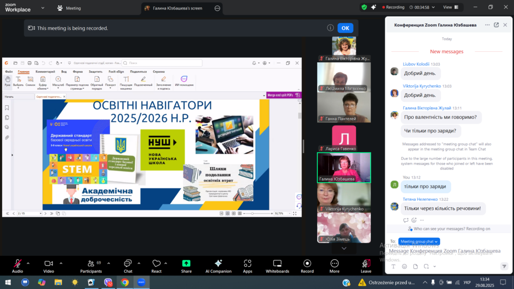Pop out the chat window

point(496,25)
